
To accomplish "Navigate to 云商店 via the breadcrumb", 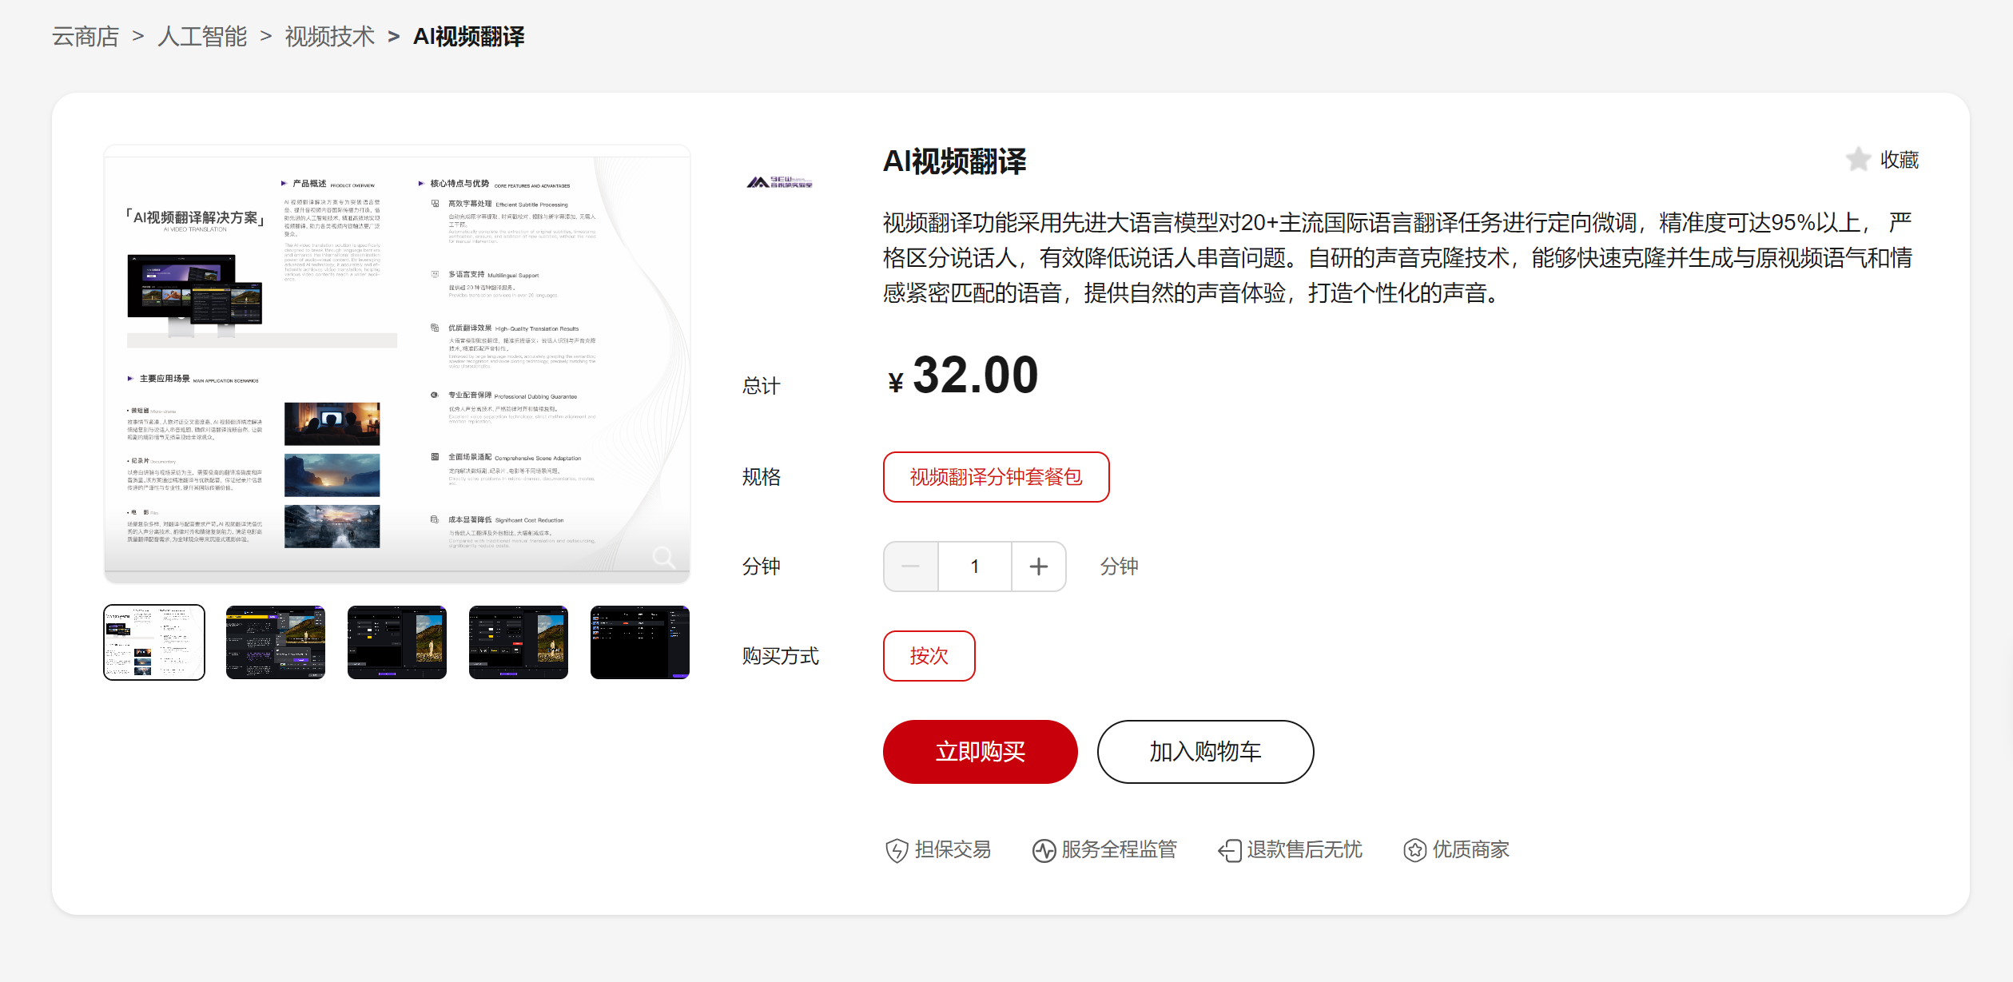I will (x=82, y=36).
